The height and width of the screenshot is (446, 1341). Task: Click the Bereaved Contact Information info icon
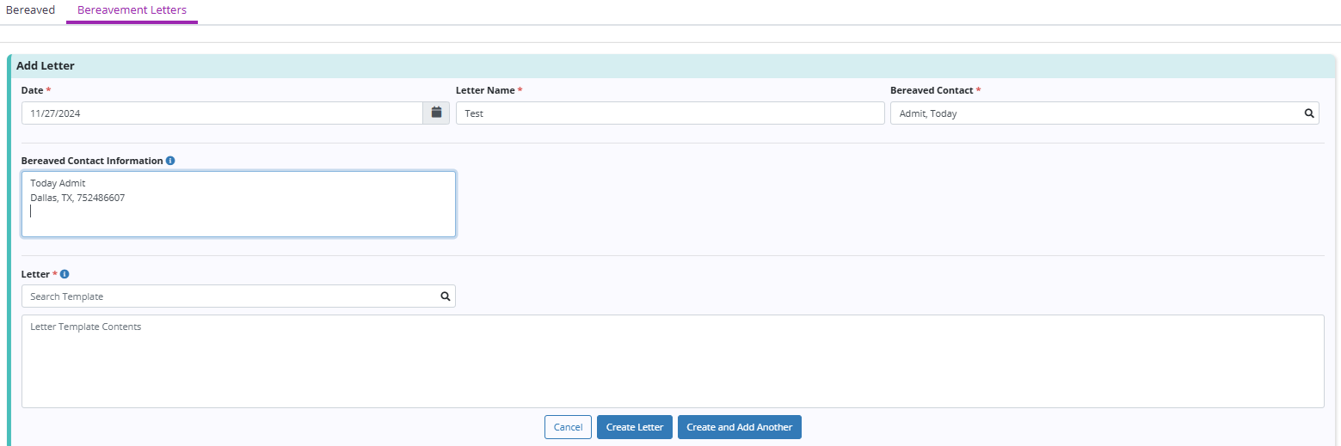point(170,161)
